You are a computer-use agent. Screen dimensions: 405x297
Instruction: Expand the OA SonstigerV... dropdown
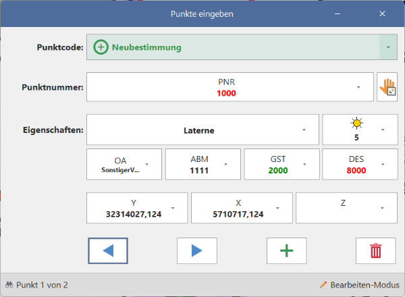[x=147, y=165]
